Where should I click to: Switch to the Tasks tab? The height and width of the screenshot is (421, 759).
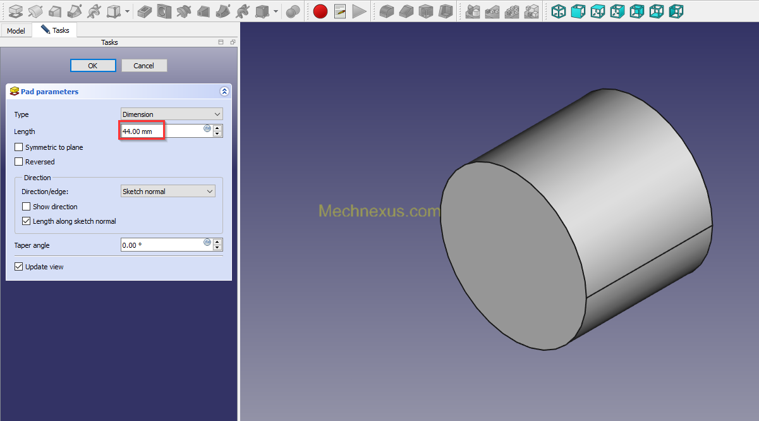click(x=55, y=30)
